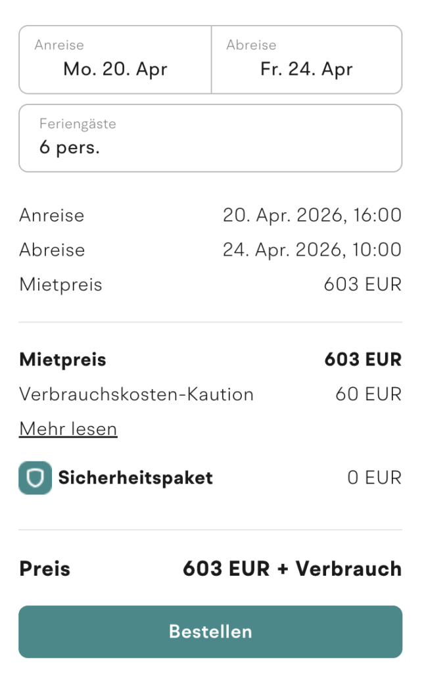The height and width of the screenshot is (673, 424).
Task: Open the Anreise date picker field
Action: pos(115,60)
